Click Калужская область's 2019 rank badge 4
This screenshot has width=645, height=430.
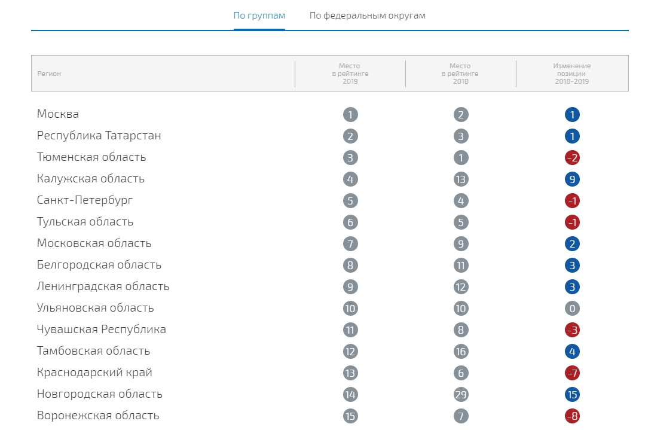pyautogui.click(x=350, y=179)
